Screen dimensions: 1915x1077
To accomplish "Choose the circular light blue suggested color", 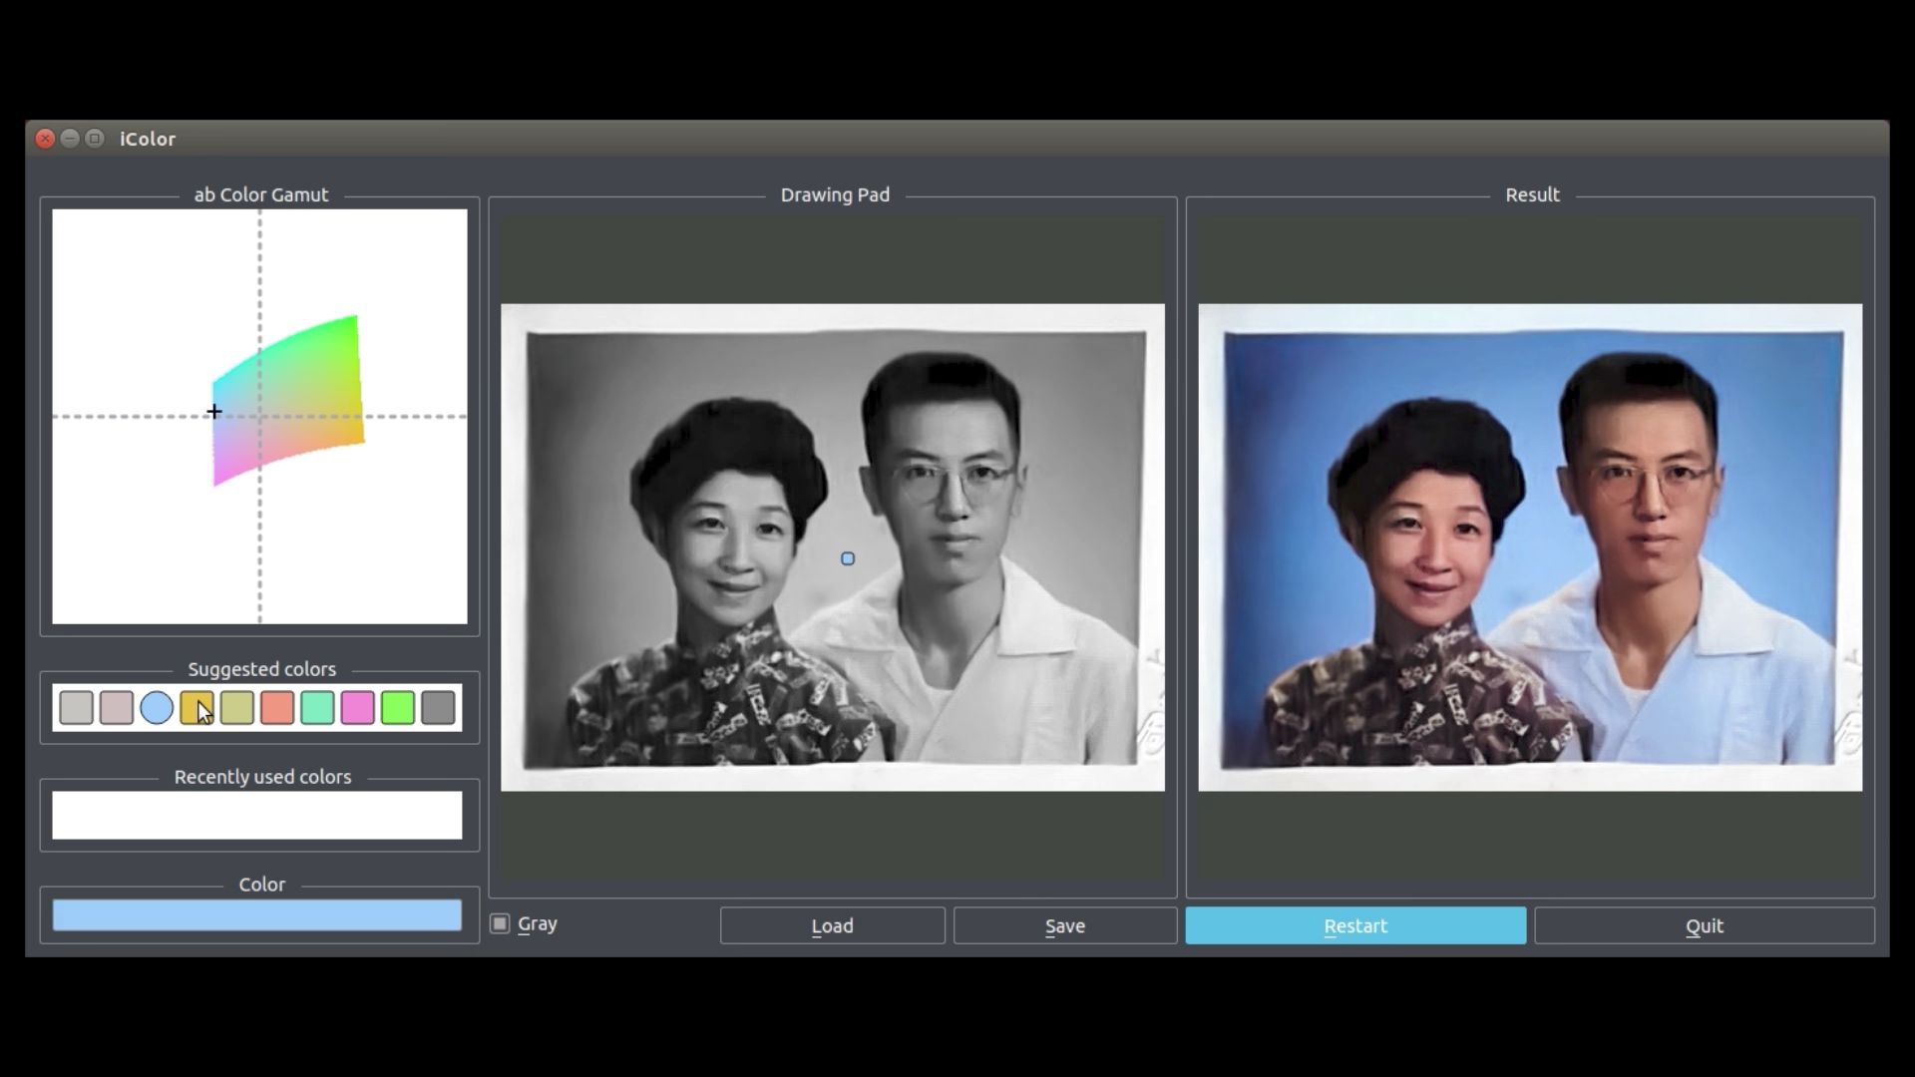I will pos(157,708).
